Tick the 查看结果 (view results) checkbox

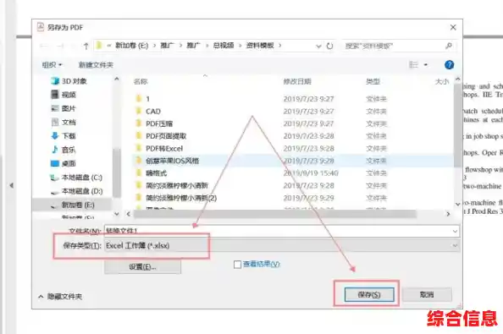coord(237,265)
